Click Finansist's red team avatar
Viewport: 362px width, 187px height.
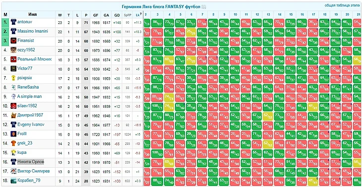(13, 41)
